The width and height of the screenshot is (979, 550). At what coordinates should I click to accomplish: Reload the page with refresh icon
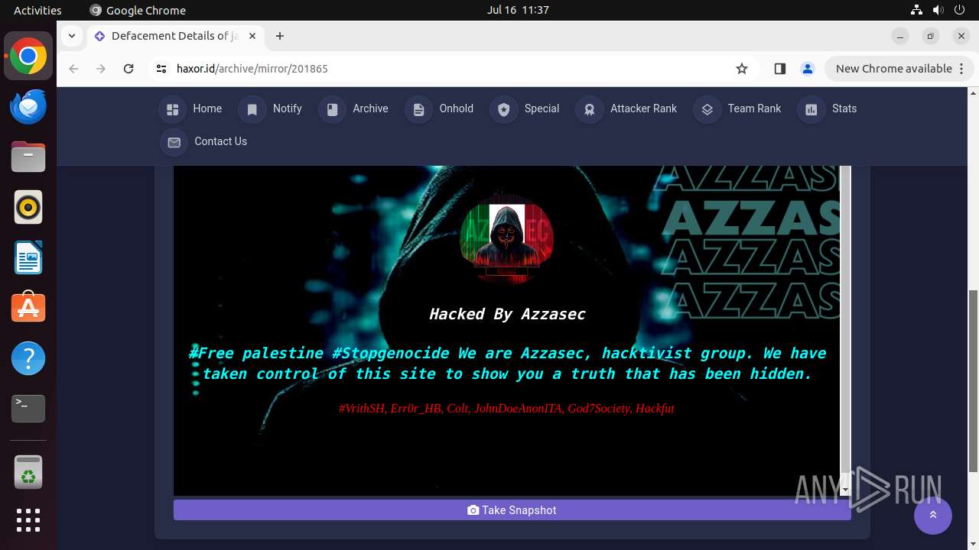pos(128,69)
